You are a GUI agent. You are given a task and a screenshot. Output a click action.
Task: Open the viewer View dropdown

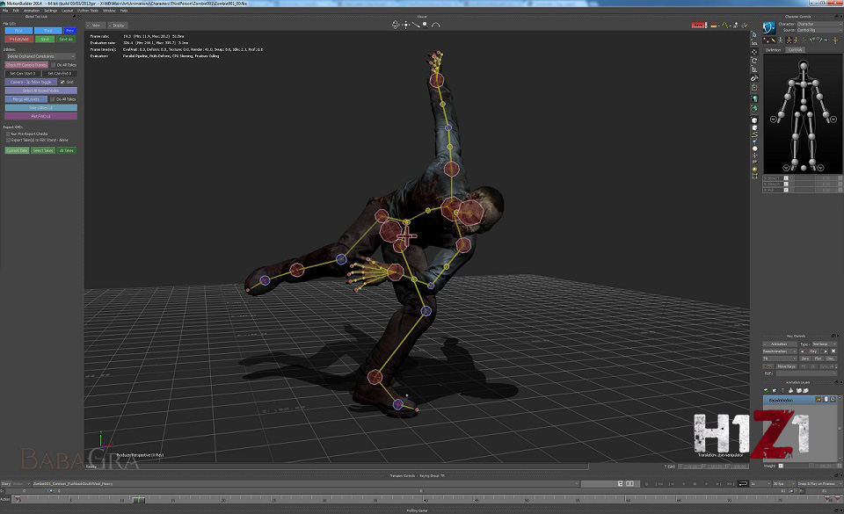pos(95,25)
